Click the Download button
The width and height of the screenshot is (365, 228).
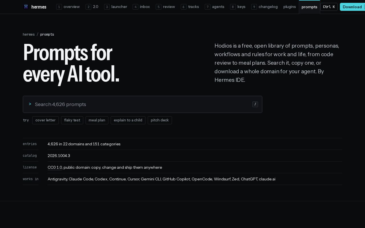(352, 7)
